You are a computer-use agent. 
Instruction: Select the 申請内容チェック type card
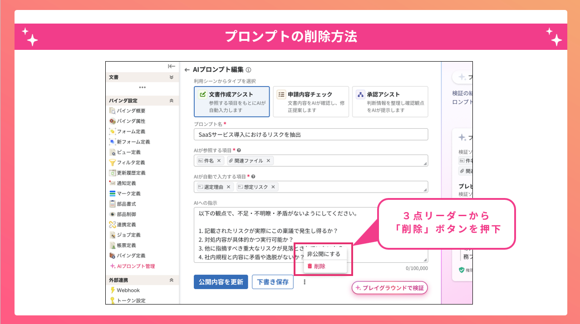pyautogui.click(x=311, y=102)
